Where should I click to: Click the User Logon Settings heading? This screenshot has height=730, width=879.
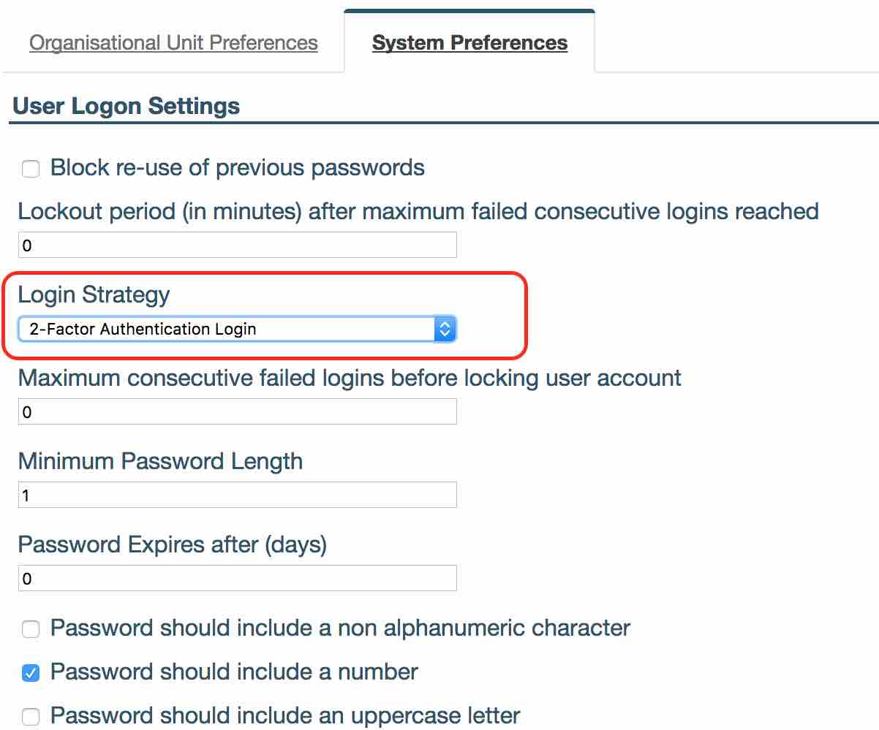[127, 106]
